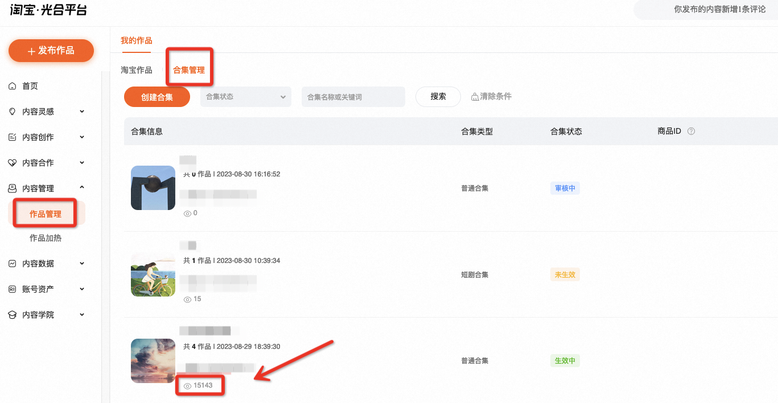Click the lightbulb icon for 内容灵感
778x403 pixels.
pos(13,112)
